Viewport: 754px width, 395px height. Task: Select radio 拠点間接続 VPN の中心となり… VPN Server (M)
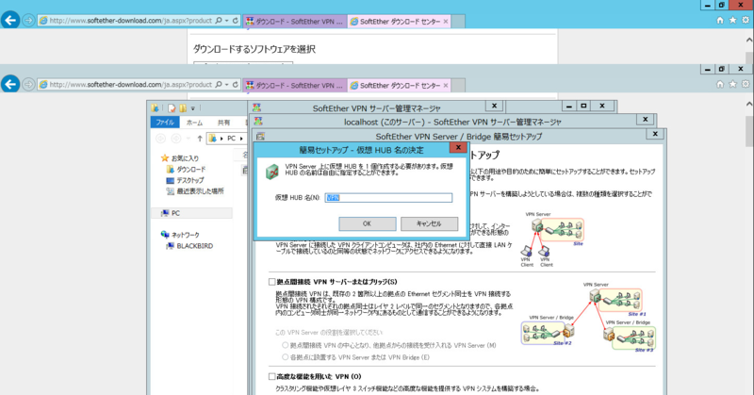pyautogui.click(x=286, y=345)
